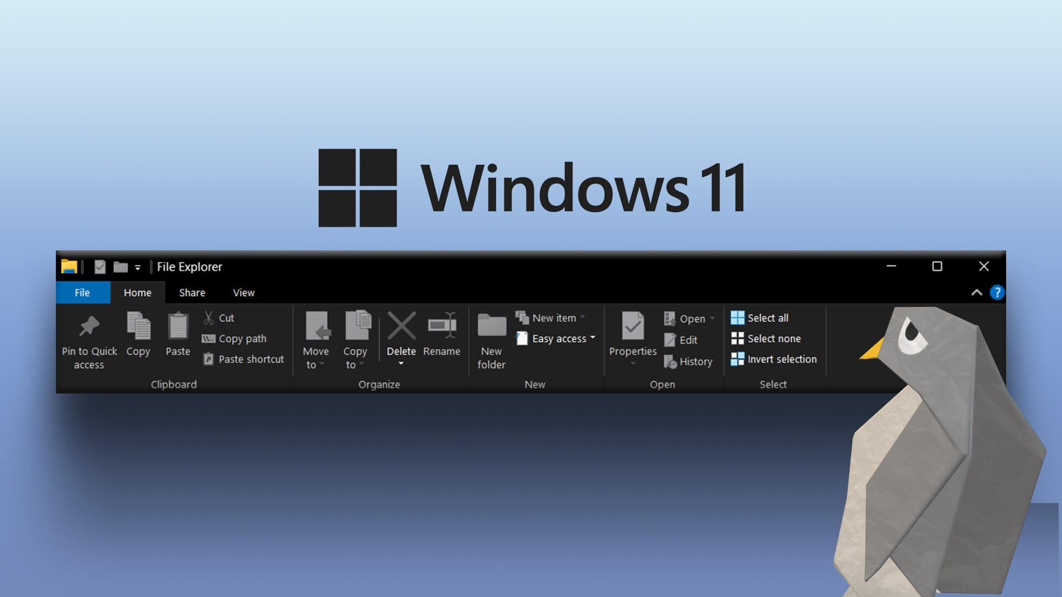The width and height of the screenshot is (1062, 597).
Task: Open the Customize Quick Access Toolbar arrow
Action: pos(138,268)
